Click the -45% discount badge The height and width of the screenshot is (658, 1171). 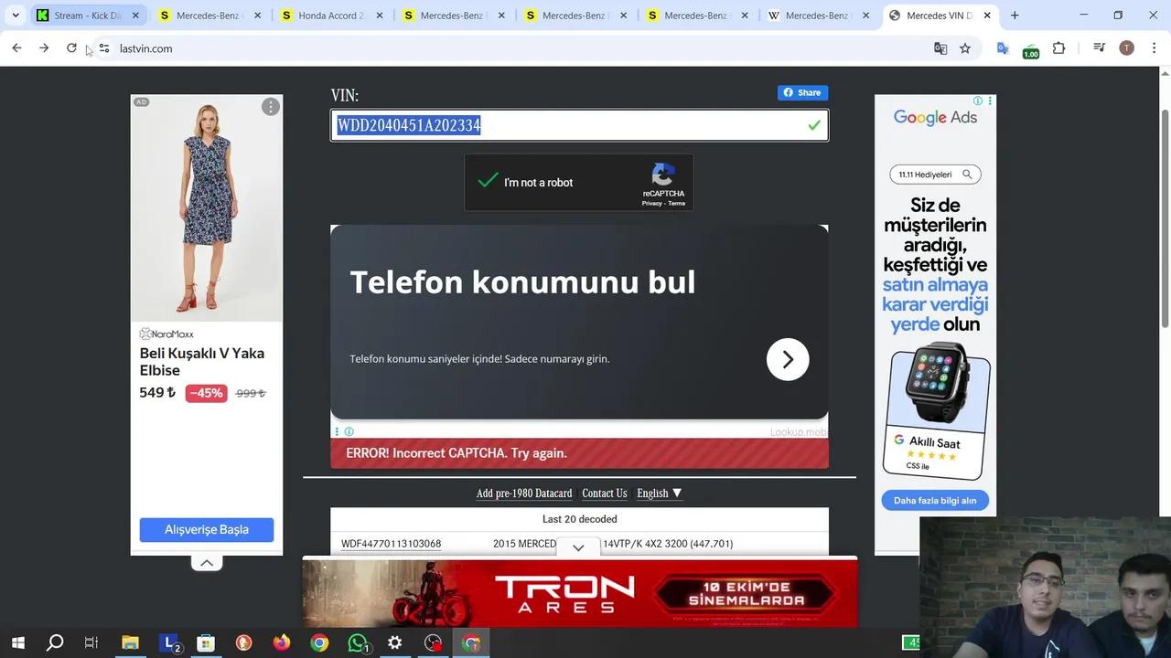206,393
